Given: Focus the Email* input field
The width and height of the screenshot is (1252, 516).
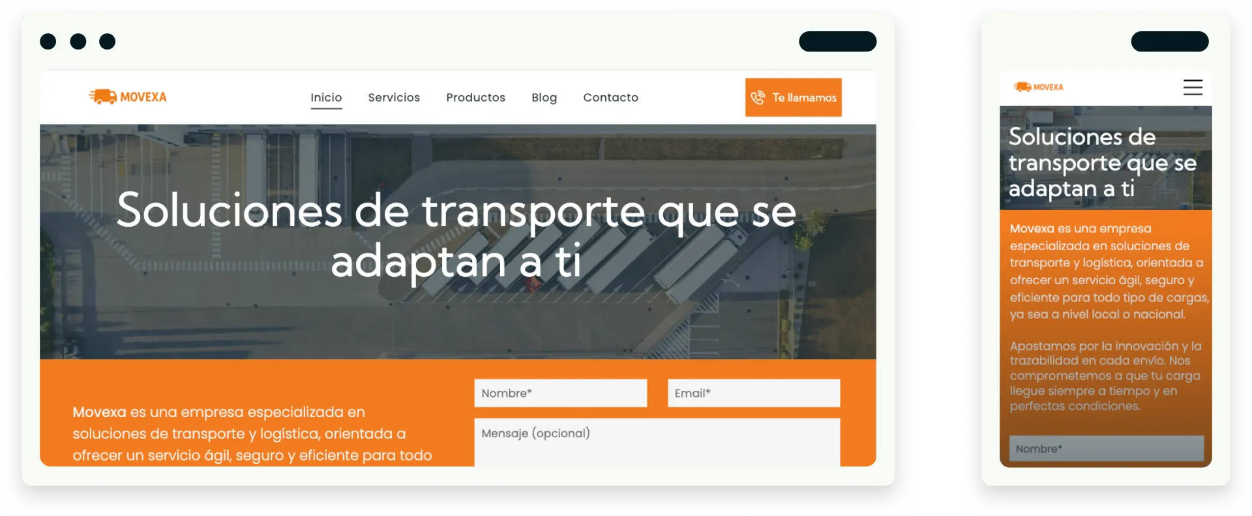Looking at the screenshot, I should pos(754,394).
